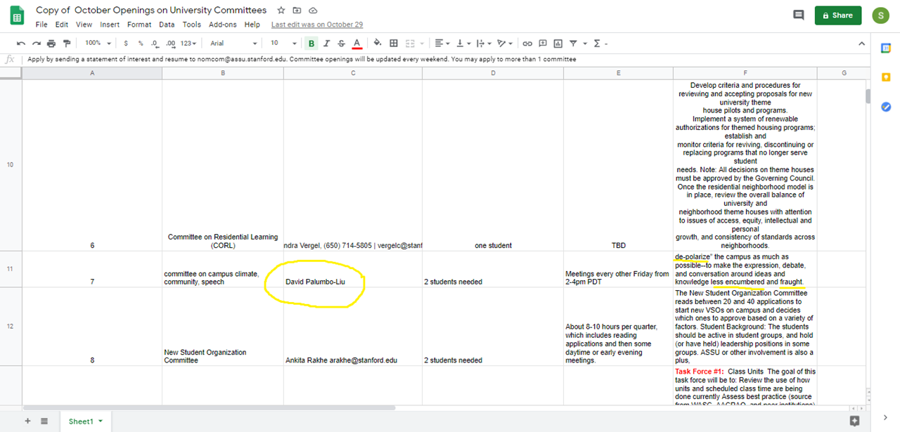Open the Data menu

167,25
